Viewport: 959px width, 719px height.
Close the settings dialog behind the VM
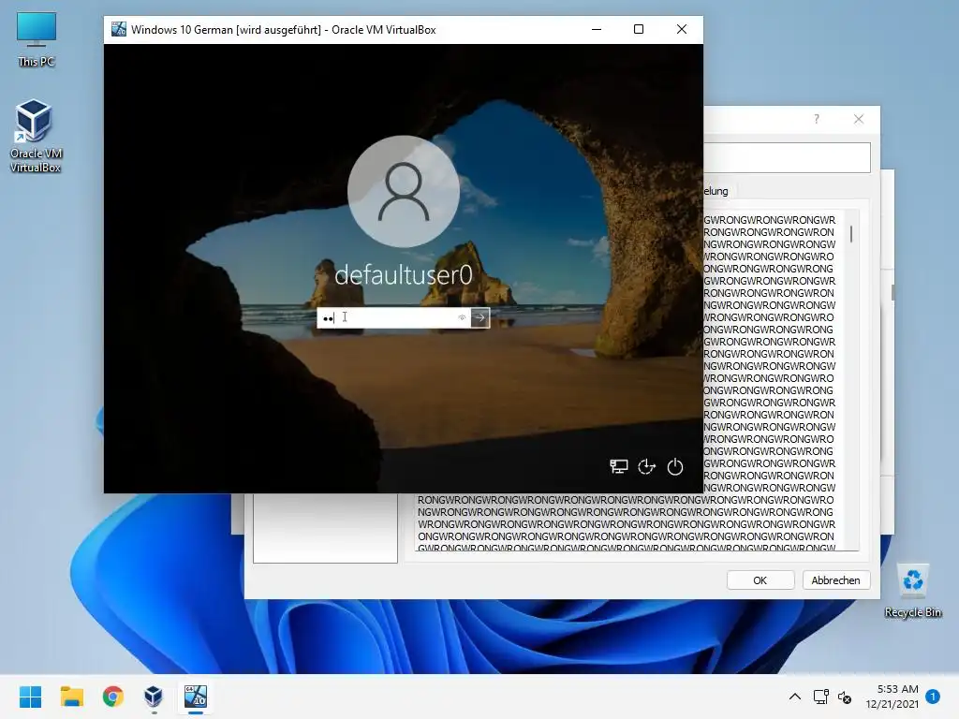point(859,119)
